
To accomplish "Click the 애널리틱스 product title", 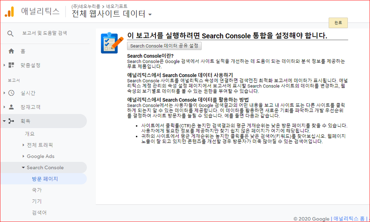I will click(40, 11).
